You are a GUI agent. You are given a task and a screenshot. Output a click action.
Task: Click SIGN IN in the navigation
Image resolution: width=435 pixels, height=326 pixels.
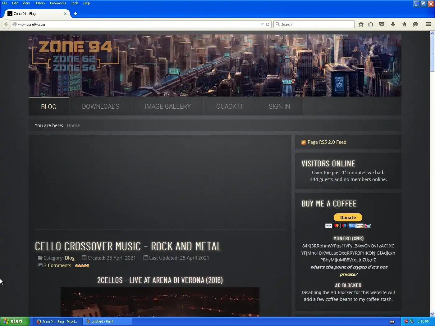pyautogui.click(x=279, y=106)
